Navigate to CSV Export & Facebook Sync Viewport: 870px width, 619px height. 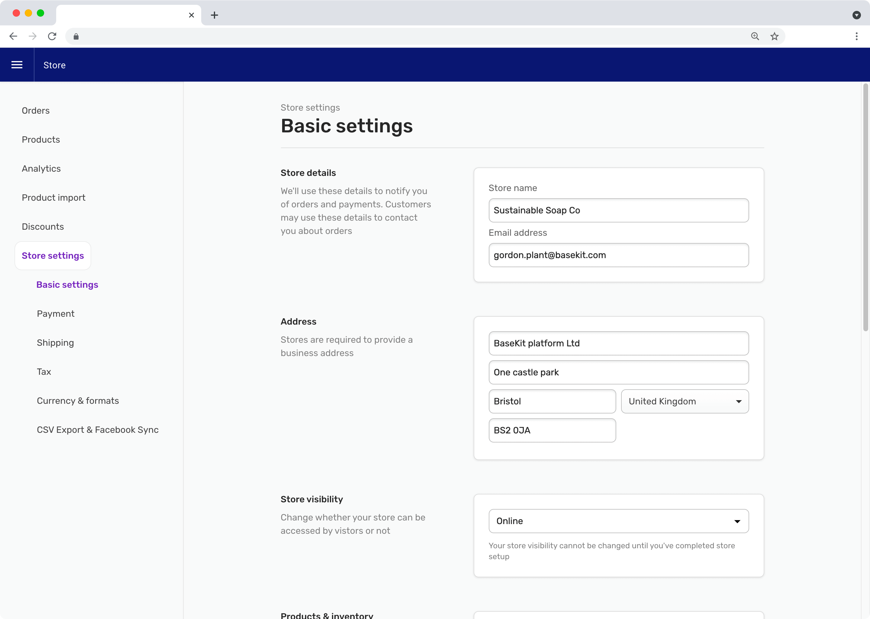(x=98, y=429)
